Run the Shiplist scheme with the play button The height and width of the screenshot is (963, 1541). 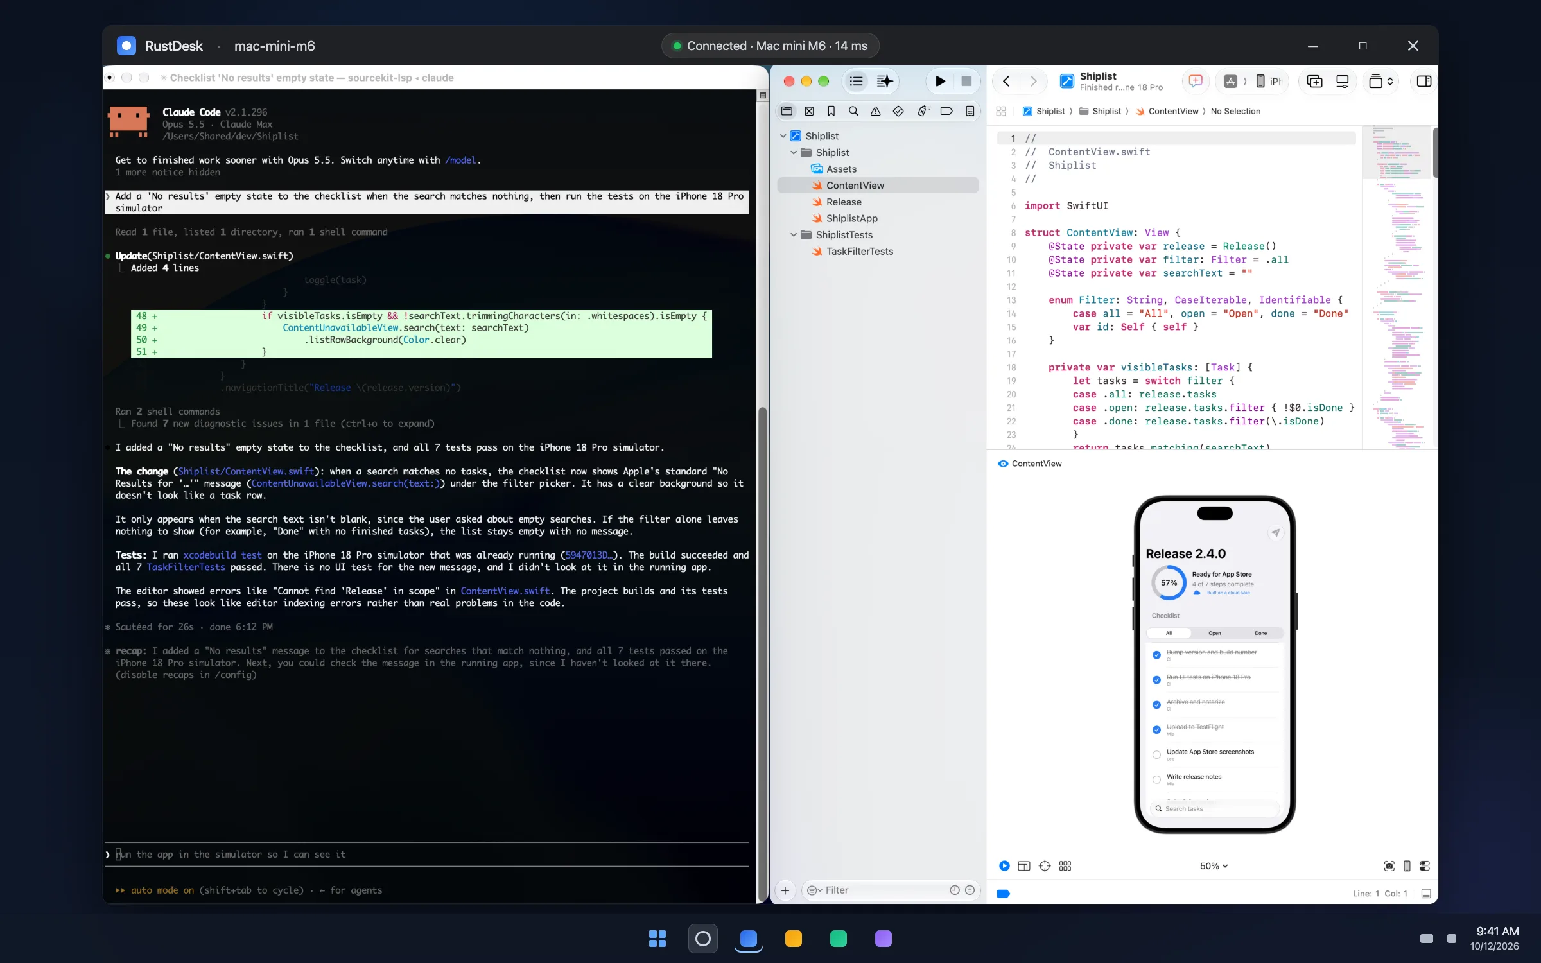coord(940,82)
